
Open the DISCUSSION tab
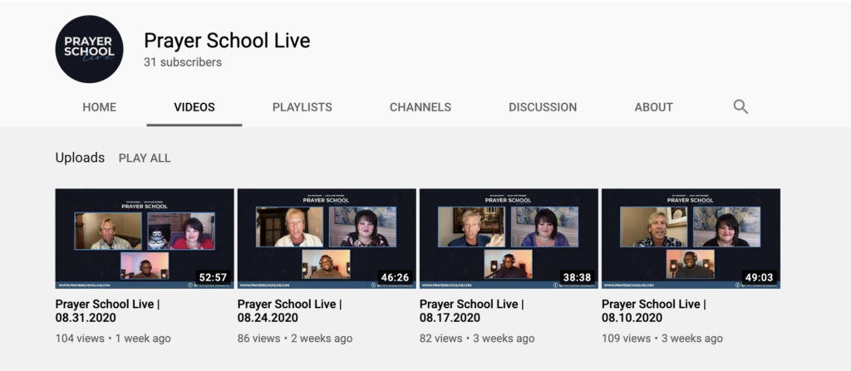click(543, 107)
